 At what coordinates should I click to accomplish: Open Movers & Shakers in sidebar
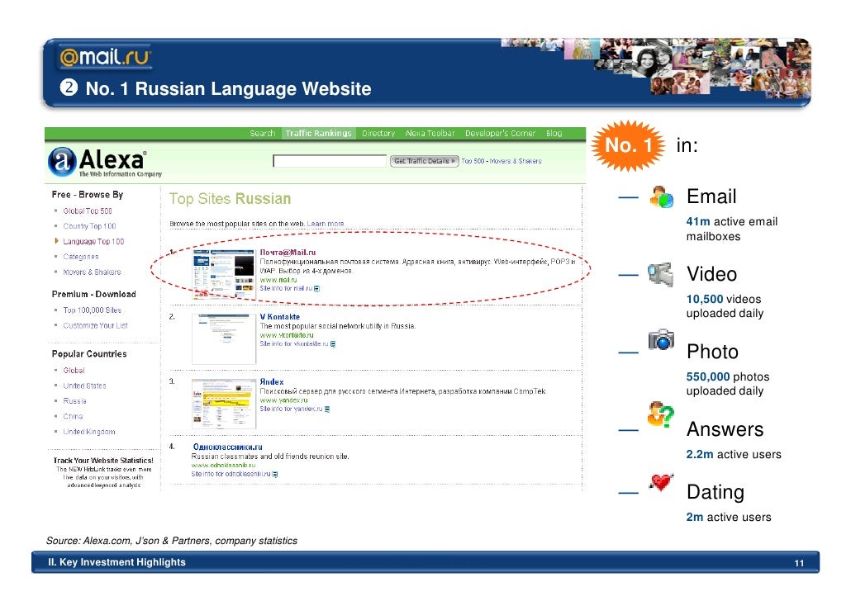click(x=92, y=272)
